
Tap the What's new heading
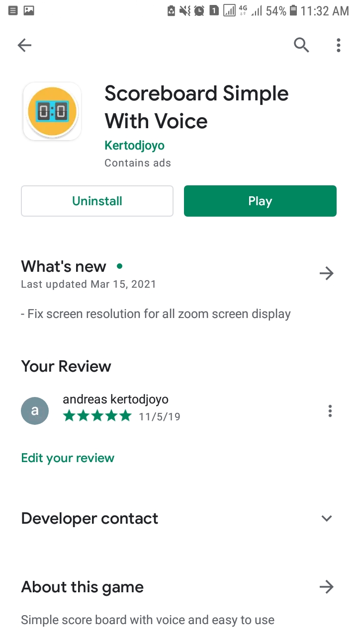[x=64, y=266]
